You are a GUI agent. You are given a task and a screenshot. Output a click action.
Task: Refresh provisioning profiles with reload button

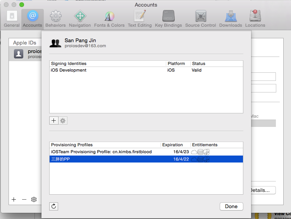pos(53,206)
